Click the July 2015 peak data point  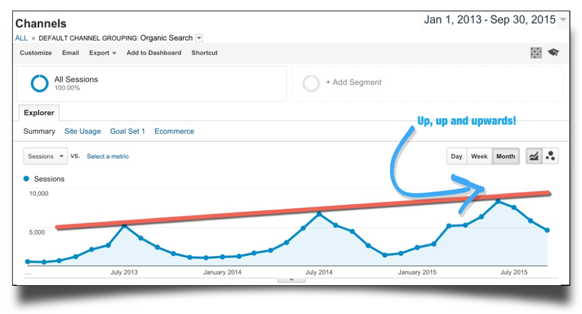click(498, 201)
